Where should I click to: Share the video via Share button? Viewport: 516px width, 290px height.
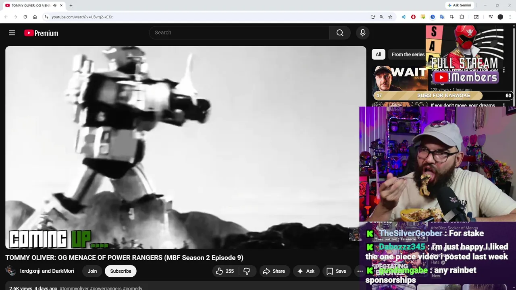(274, 271)
